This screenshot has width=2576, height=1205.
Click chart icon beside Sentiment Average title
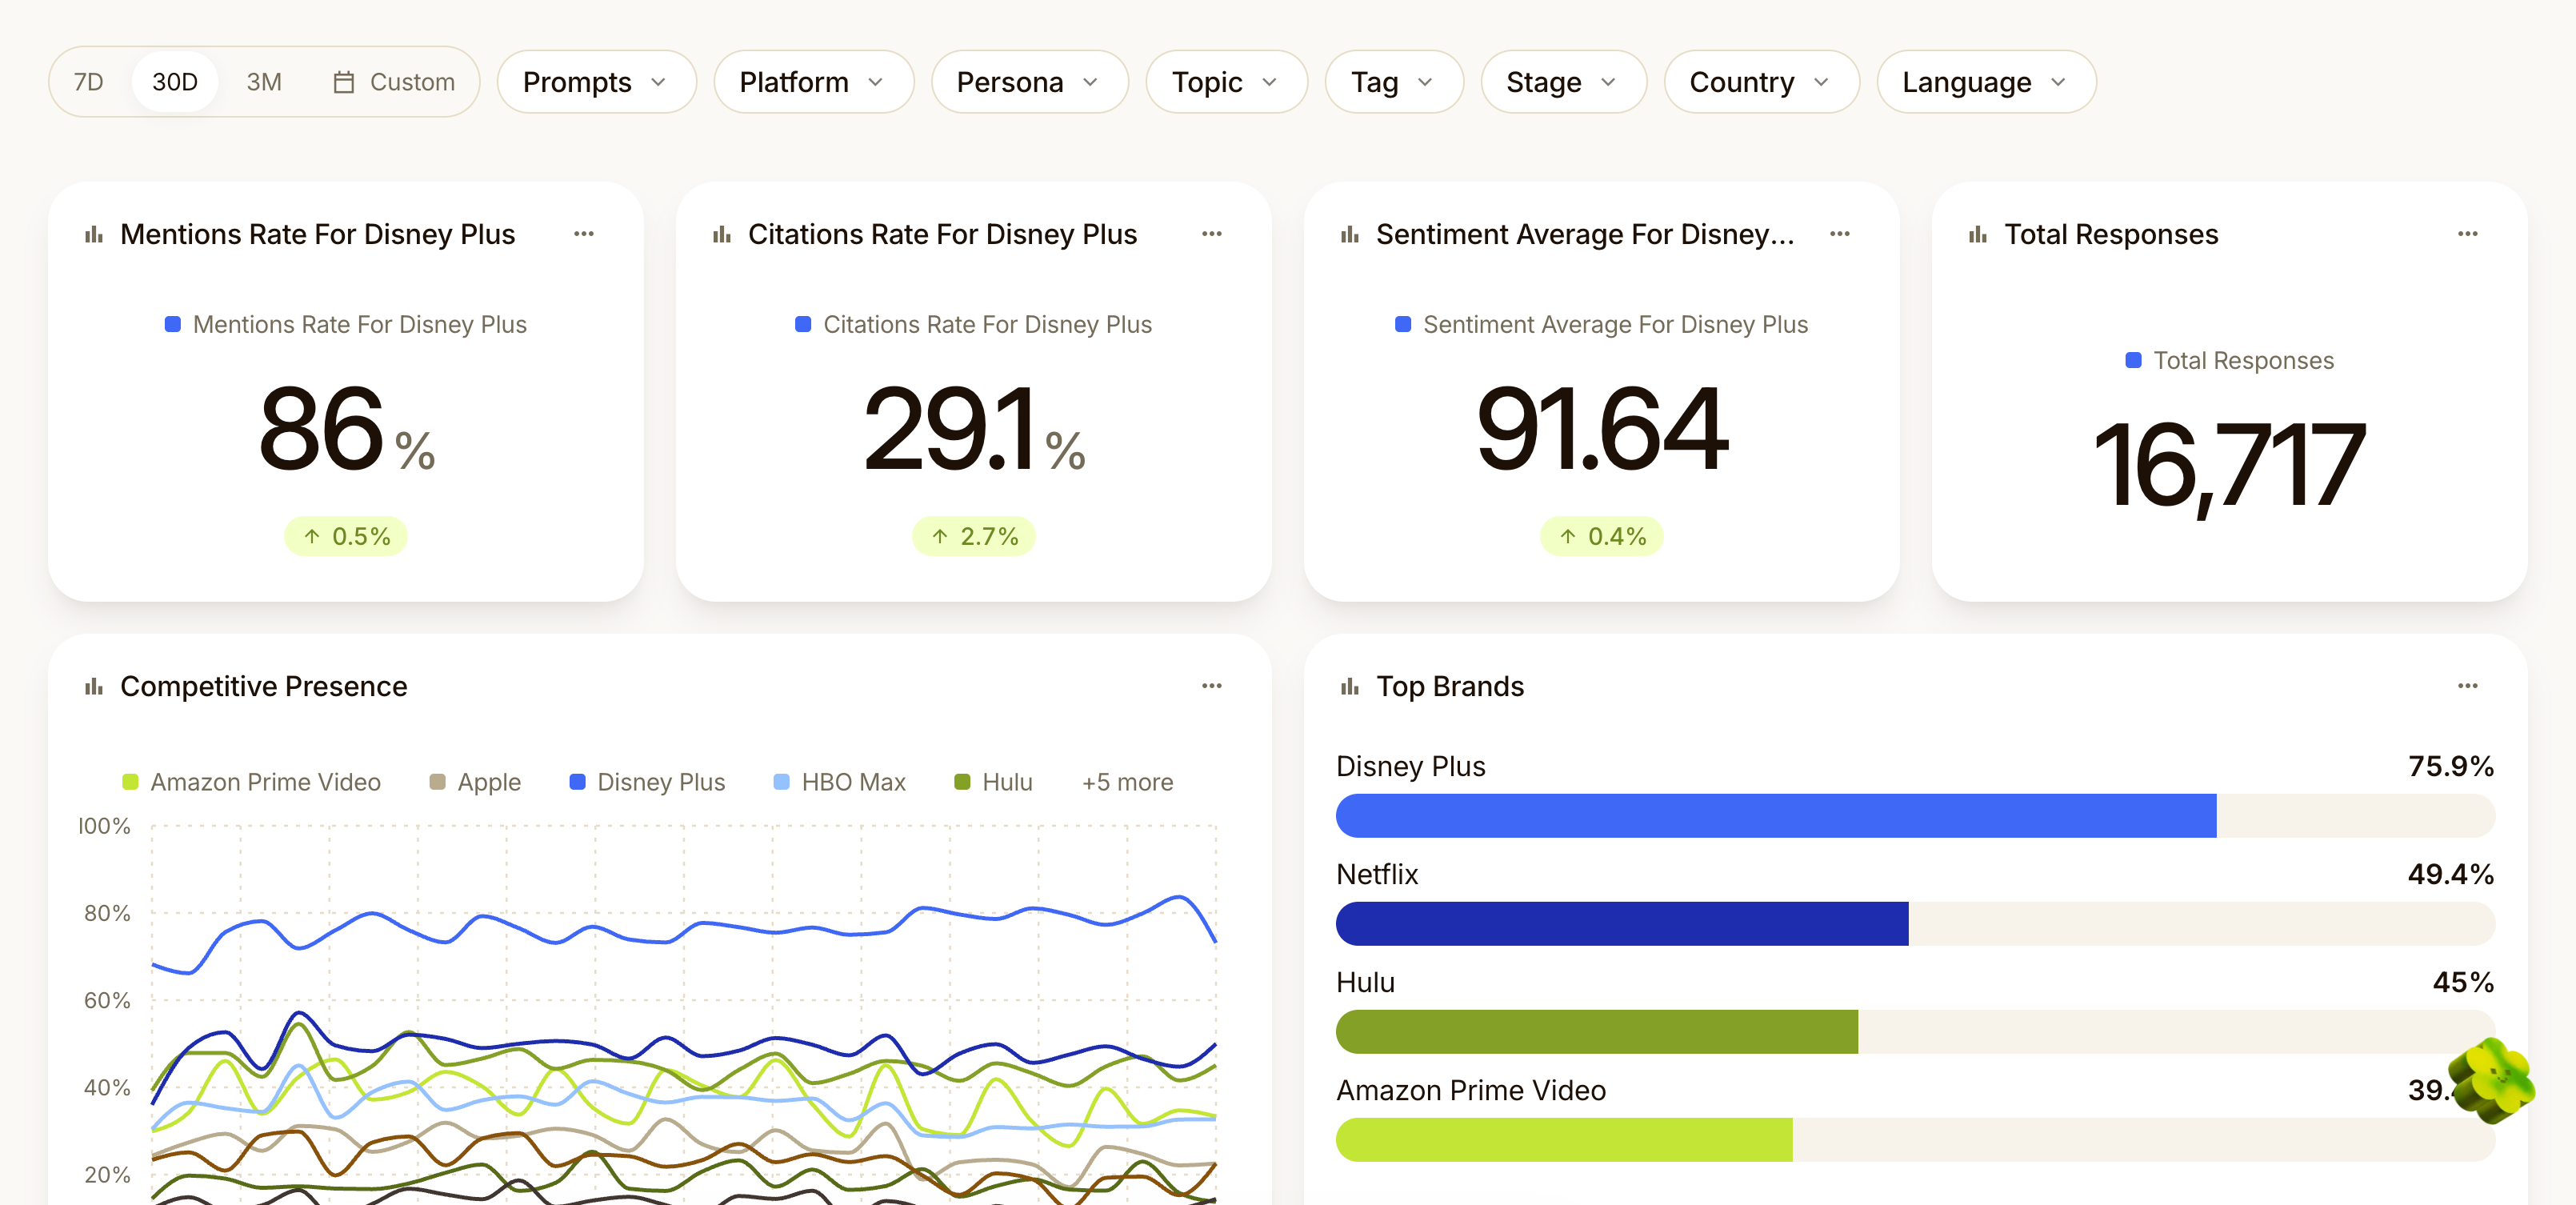point(1350,235)
